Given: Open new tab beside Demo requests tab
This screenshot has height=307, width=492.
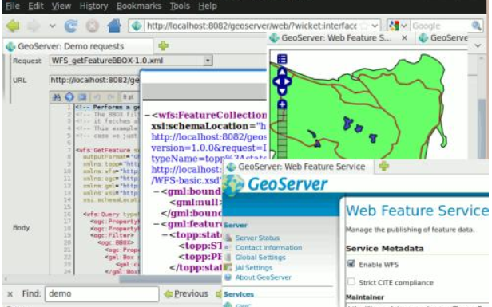Looking at the screenshot, I should pyautogui.click(x=163, y=46).
